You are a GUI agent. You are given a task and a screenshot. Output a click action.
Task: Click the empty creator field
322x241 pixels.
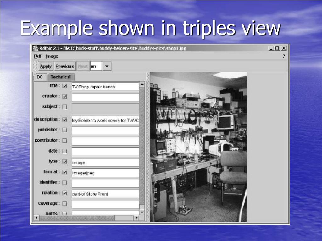(105, 97)
